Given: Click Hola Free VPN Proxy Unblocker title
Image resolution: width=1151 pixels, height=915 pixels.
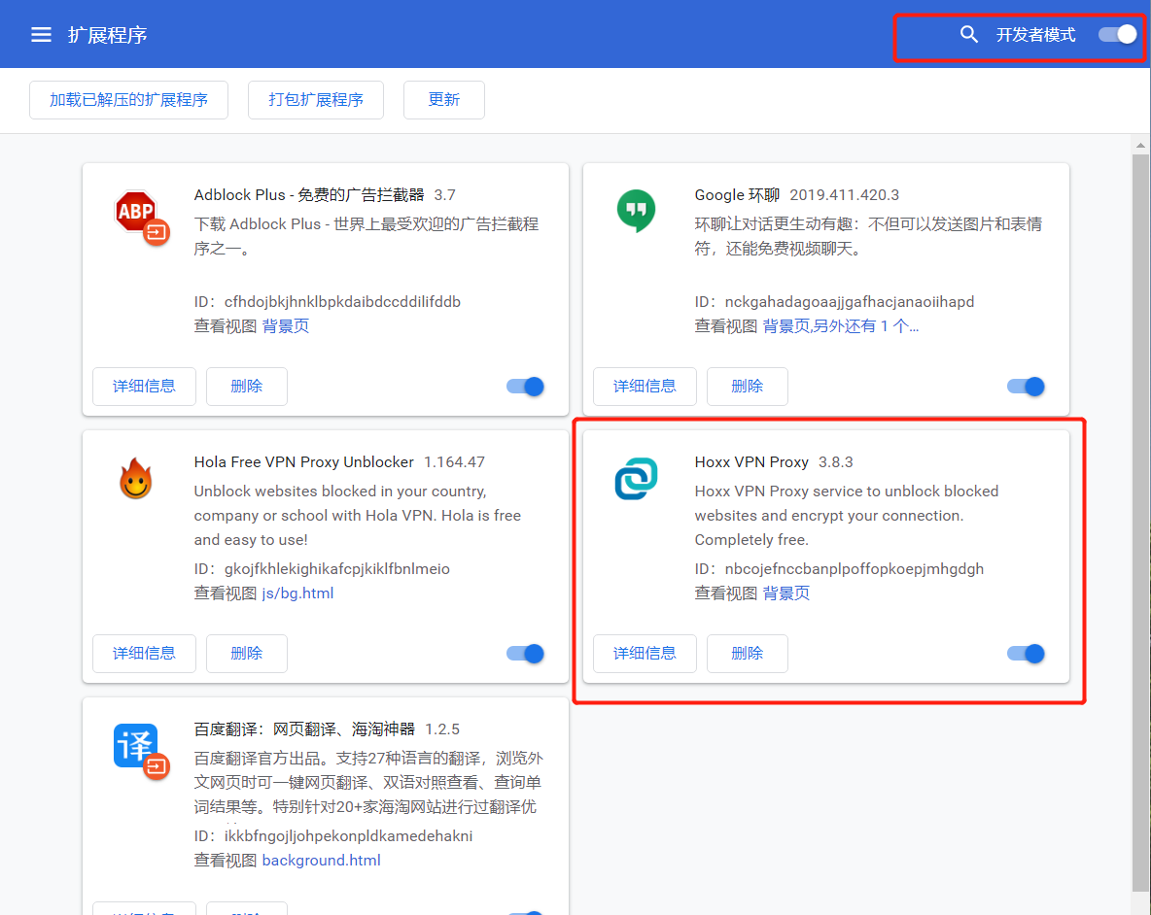Looking at the screenshot, I should point(304,462).
